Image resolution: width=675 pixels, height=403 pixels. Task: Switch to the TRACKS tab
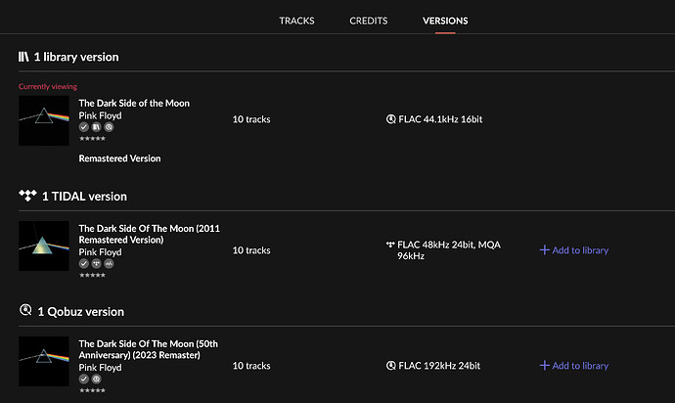(296, 21)
